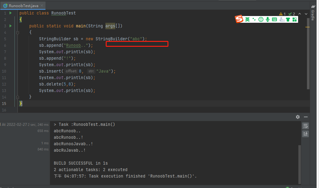
Task: Click the Sogou input method logo
Action: click(x=239, y=19)
